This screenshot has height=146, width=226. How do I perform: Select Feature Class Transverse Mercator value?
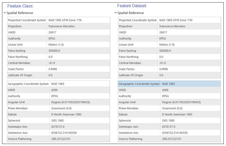pos(62,26)
